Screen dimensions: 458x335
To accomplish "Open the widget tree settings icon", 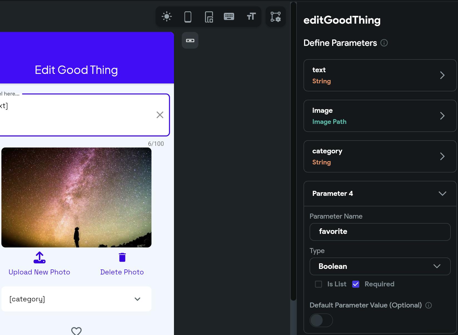I will [276, 17].
